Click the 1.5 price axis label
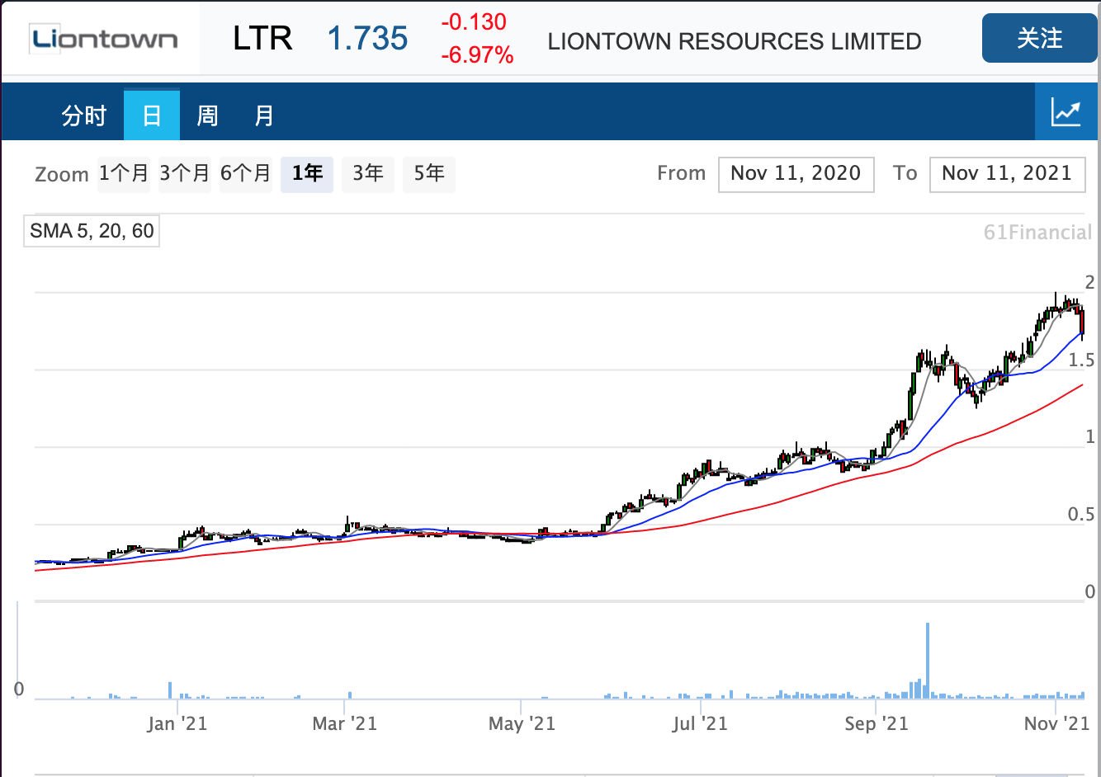 coord(1081,360)
